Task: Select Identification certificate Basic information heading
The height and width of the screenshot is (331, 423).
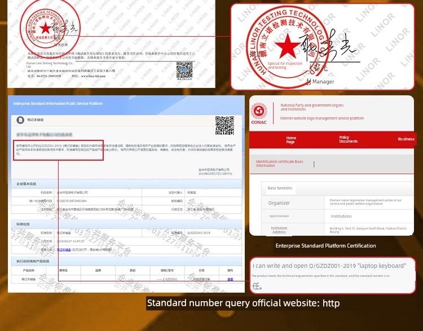Action: [279, 164]
